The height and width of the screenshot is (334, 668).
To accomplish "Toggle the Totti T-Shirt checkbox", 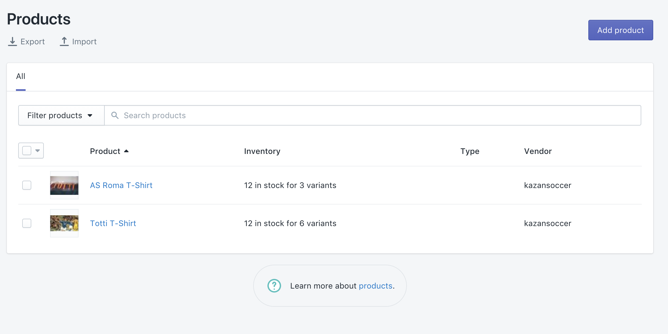I will pos(27,223).
